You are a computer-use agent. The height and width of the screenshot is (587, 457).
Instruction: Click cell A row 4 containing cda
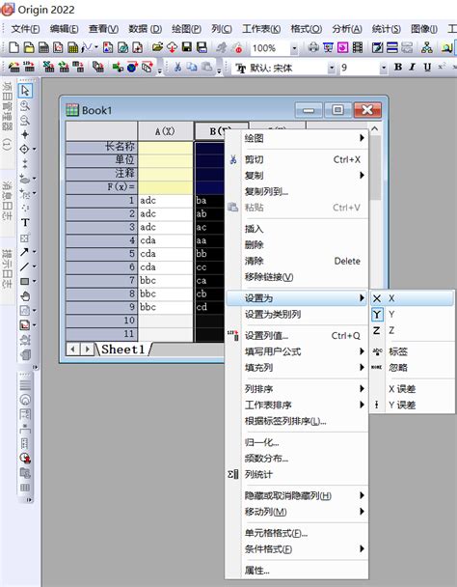tap(165, 240)
